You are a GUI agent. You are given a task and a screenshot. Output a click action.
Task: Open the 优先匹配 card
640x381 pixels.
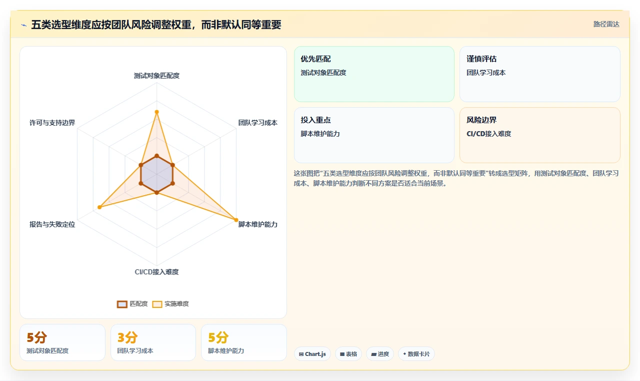coord(374,74)
